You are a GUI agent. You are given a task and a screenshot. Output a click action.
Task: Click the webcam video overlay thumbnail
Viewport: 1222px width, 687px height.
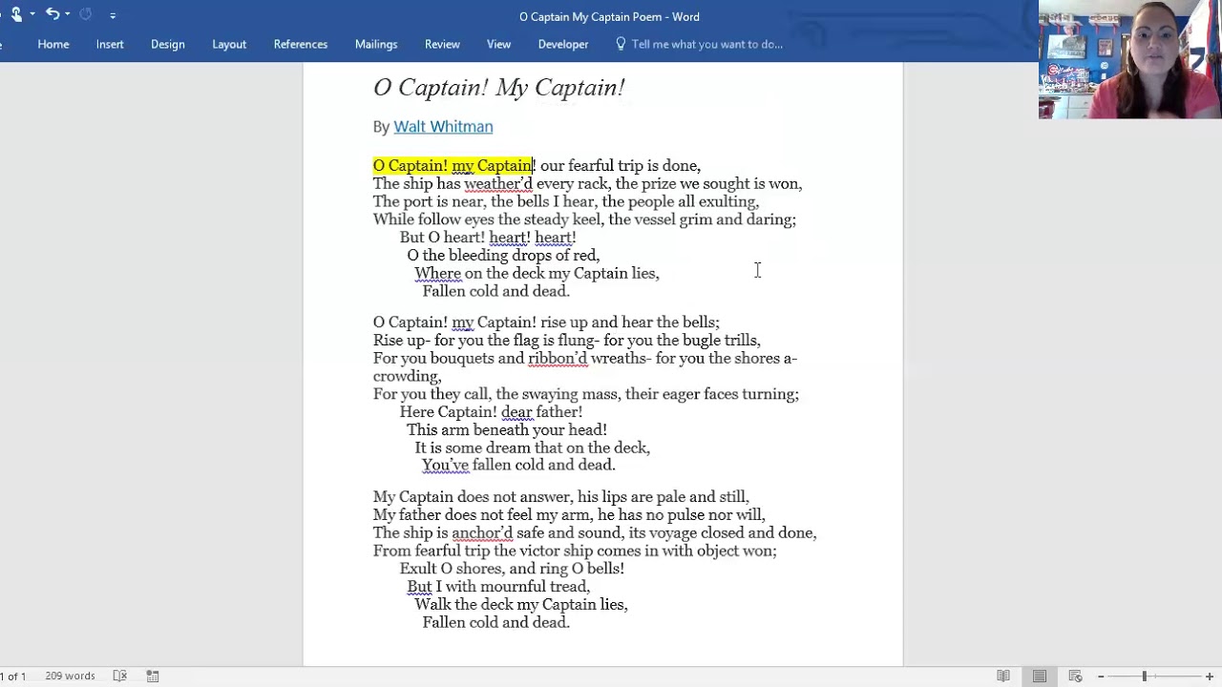1130,59
